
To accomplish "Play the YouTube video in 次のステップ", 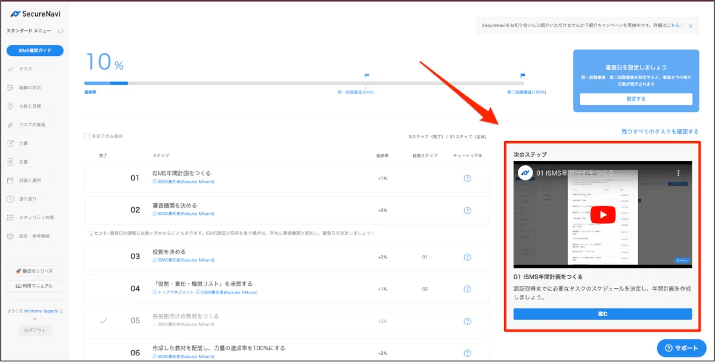I will click(x=602, y=214).
